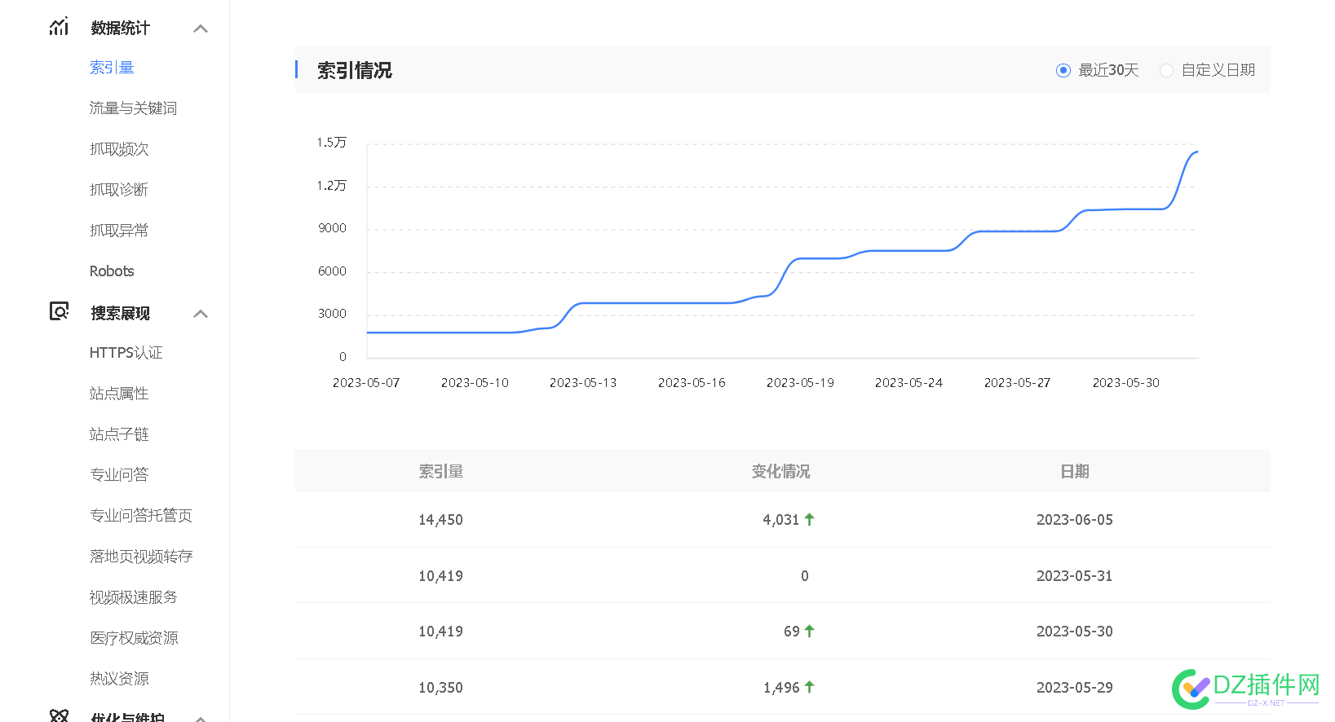Click the 变化情况 column header
This screenshot has height=722, width=1335.
point(780,471)
